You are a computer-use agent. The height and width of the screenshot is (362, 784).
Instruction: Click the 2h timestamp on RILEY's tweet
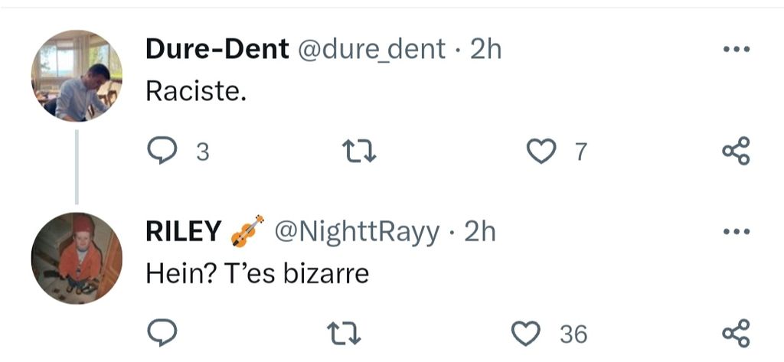tap(480, 231)
